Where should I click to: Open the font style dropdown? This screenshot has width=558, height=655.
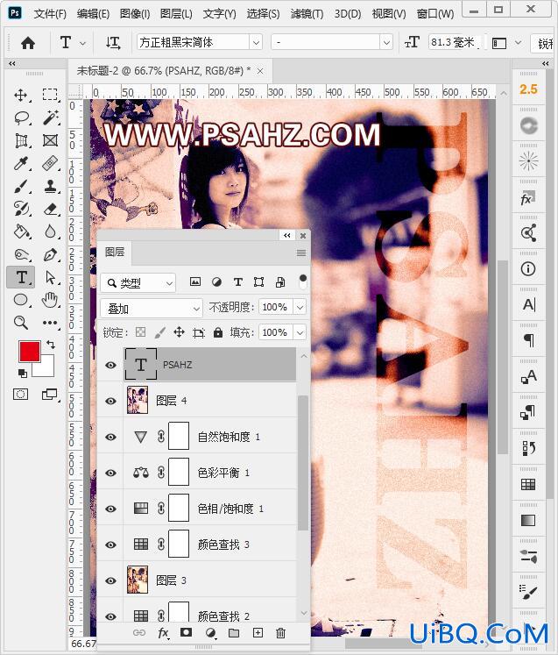coord(386,43)
